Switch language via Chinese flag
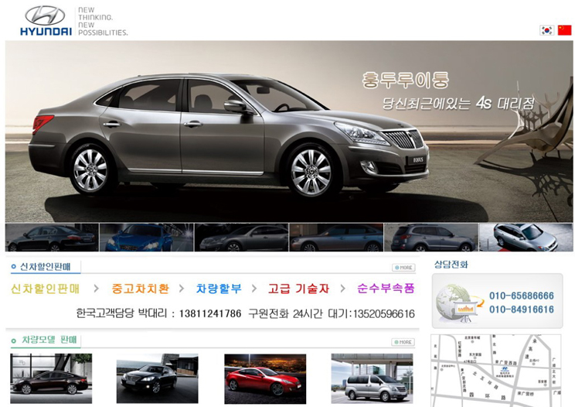 point(565,30)
